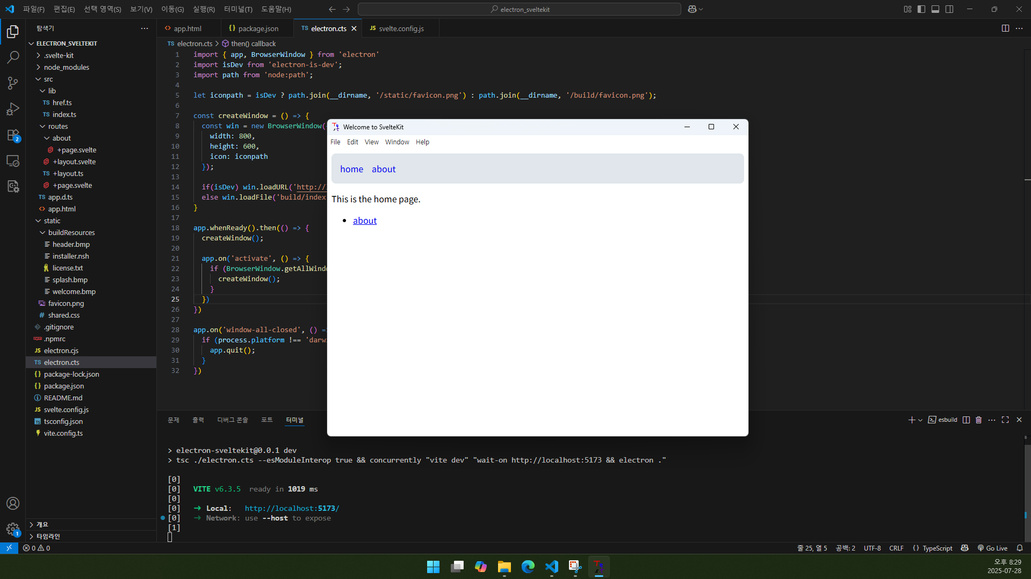Open Snipping Tool from taskbar
Image resolution: width=1031 pixels, height=579 pixels.
pos(575,567)
